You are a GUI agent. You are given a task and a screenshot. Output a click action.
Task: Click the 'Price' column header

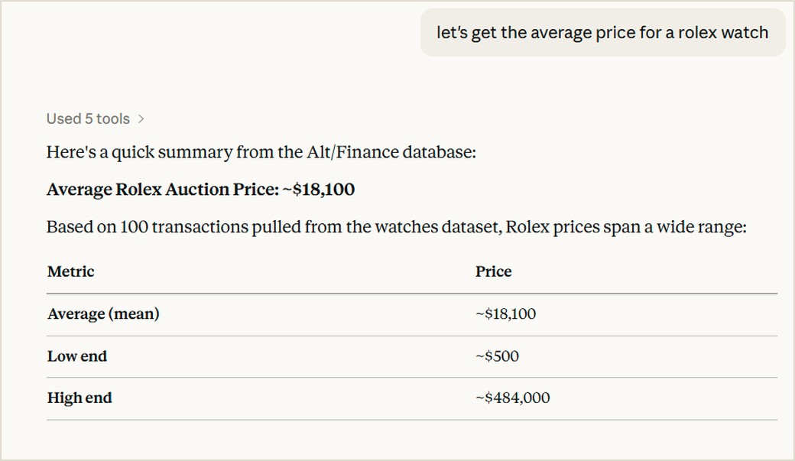[493, 271]
